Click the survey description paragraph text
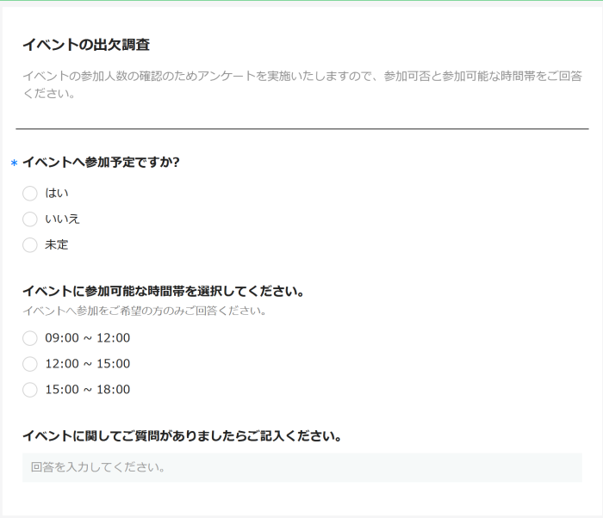The image size is (603, 518). 301,84
